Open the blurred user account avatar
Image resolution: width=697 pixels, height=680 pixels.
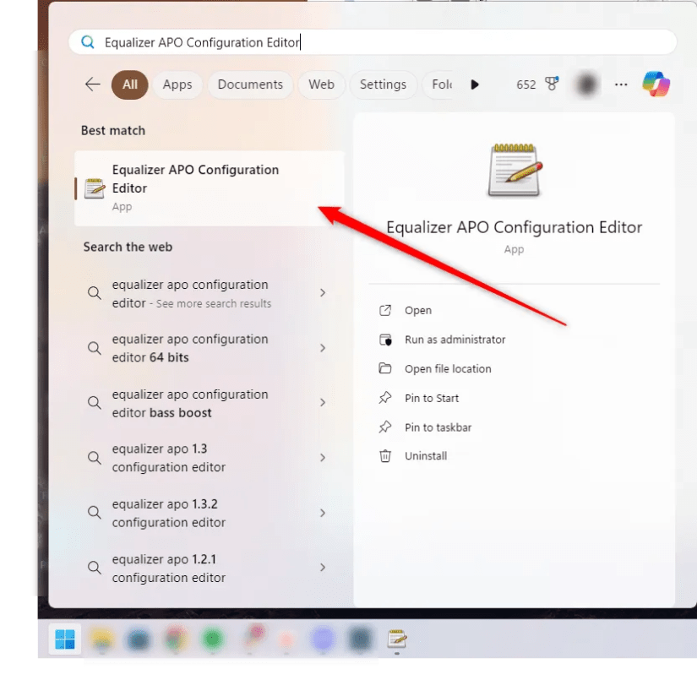(586, 84)
